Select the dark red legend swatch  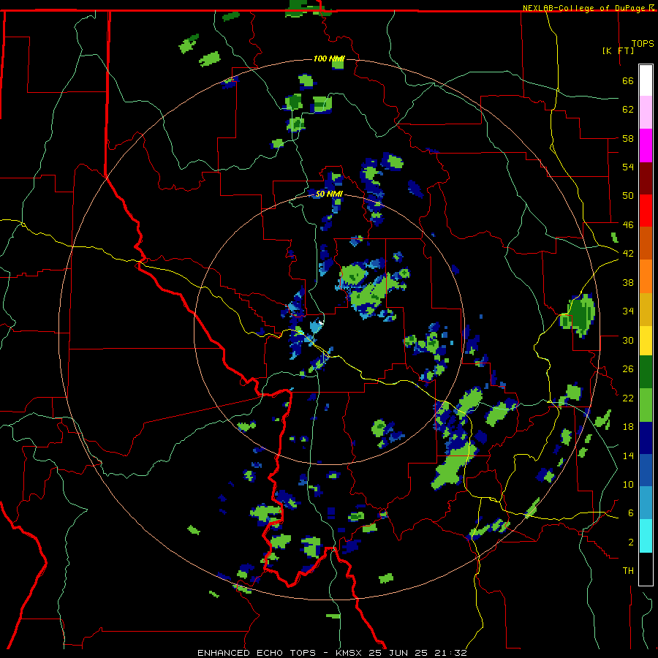(646, 178)
